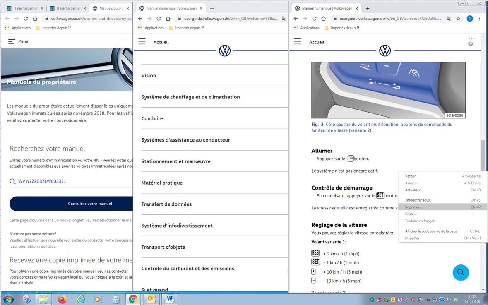
Task: Select Enregistrer sous... in context menu
Action: 443,200
